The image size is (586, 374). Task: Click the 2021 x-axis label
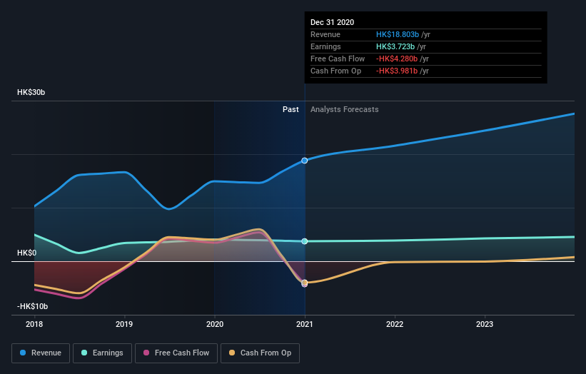click(305, 324)
